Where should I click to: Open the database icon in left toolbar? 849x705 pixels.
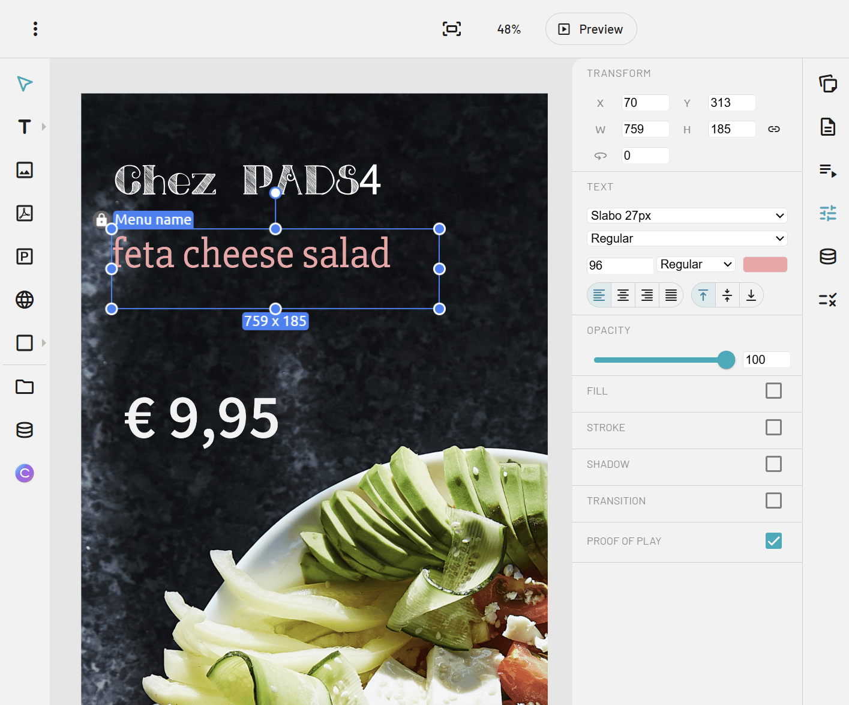coord(25,430)
